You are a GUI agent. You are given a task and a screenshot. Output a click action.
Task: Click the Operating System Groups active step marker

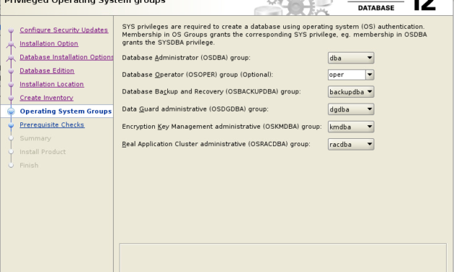pos(11,111)
